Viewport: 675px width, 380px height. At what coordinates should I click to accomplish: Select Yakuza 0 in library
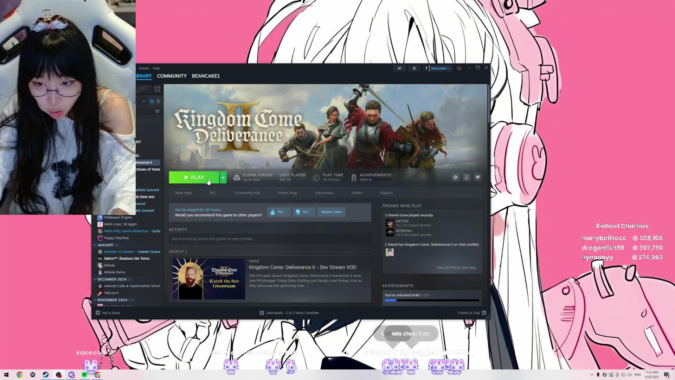point(111,293)
